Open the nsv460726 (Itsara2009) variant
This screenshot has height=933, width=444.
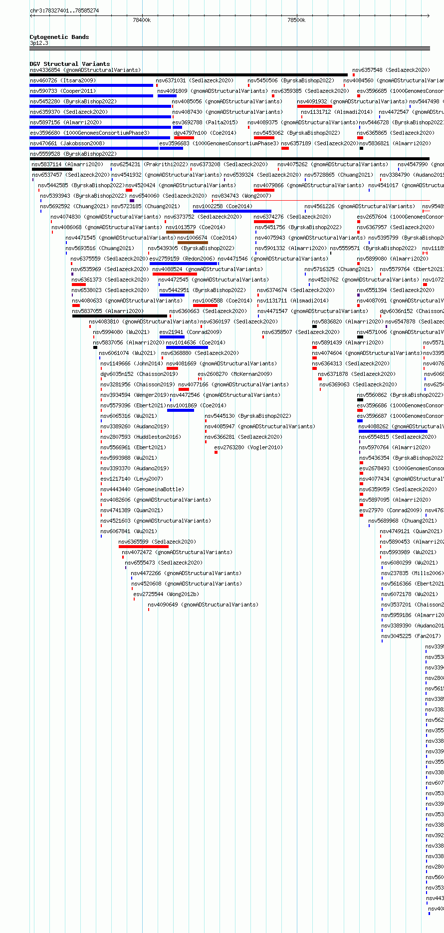[x=63, y=80]
